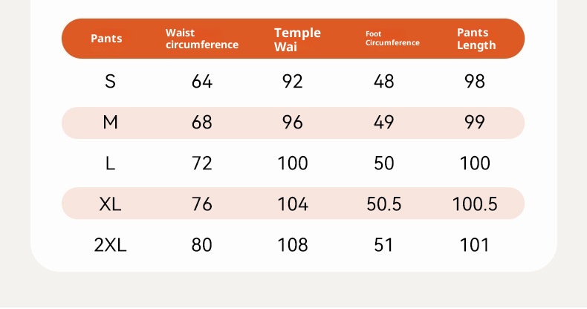Click waist value 68 for size M

(202, 123)
